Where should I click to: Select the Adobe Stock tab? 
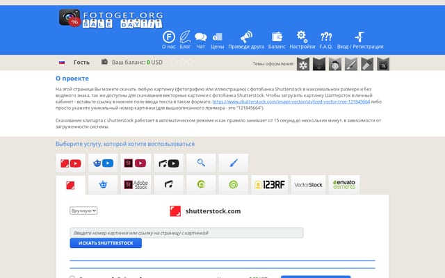coord(136,185)
